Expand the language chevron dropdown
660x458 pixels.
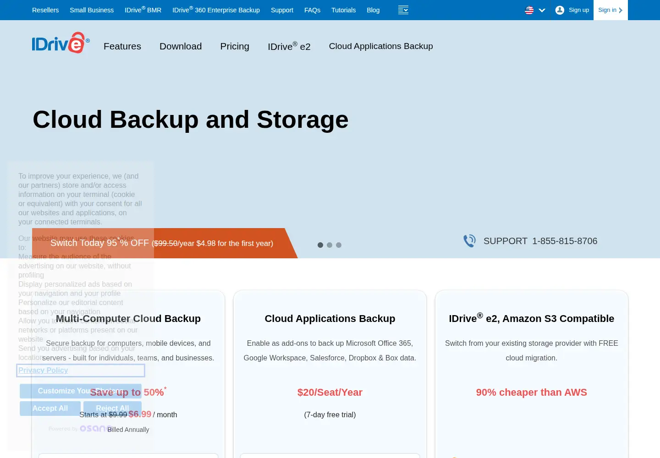[x=542, y=10]
